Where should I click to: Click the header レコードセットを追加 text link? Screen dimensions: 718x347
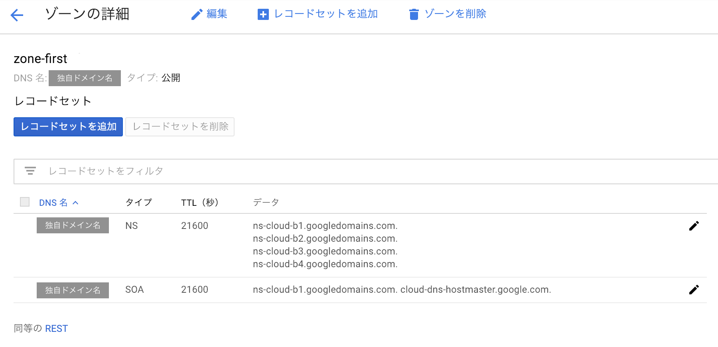coord(326,14)
